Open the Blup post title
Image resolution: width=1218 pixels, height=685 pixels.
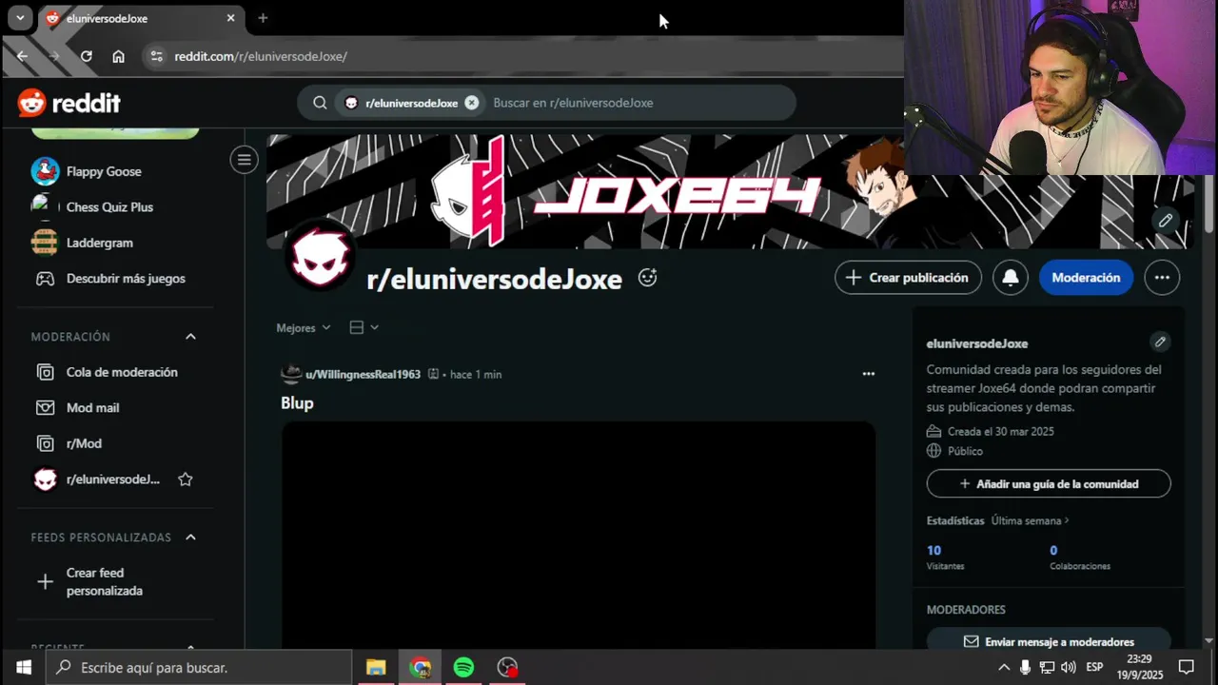click(x=297, y=403)
